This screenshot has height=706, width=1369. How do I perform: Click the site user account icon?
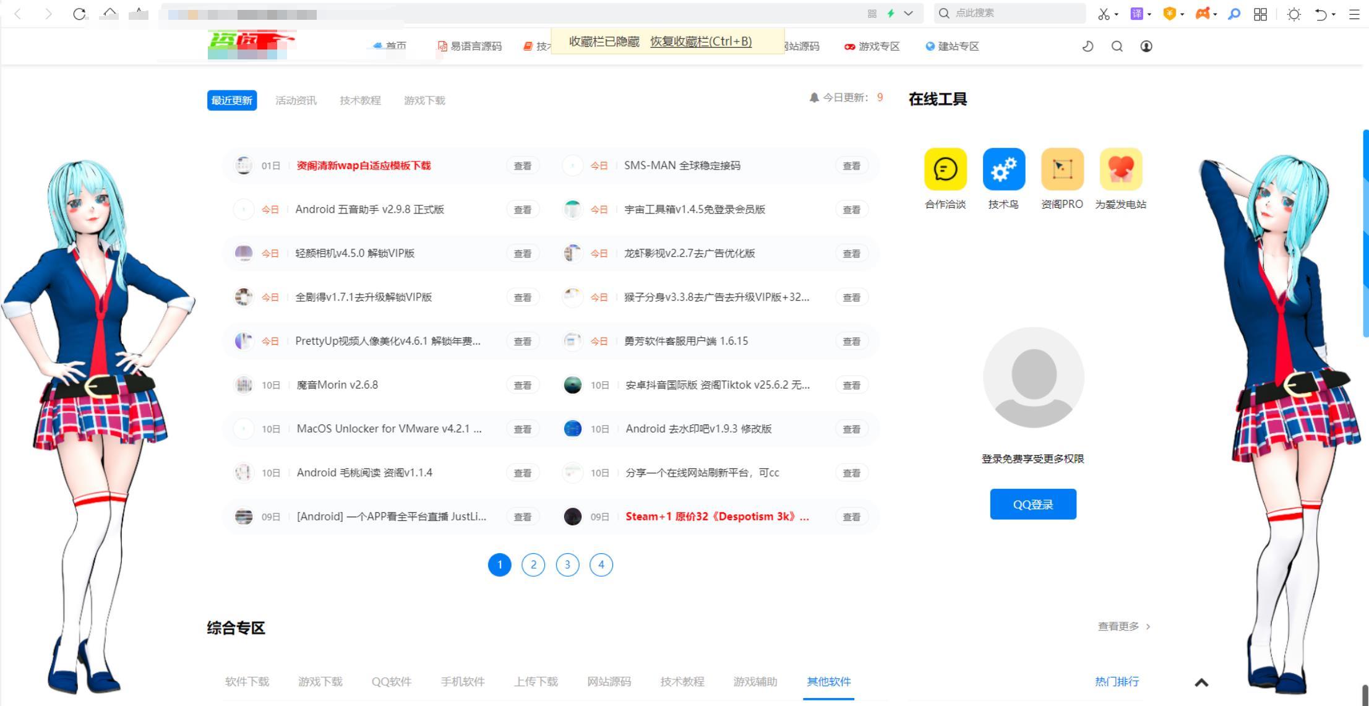click(1146, 46)
